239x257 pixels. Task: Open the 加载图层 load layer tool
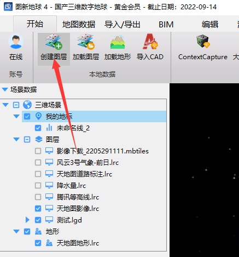[x=86, y=42]
